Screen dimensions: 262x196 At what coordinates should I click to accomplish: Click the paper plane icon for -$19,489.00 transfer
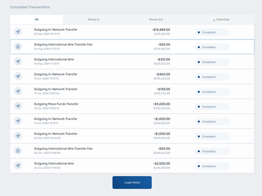(18, 32)
